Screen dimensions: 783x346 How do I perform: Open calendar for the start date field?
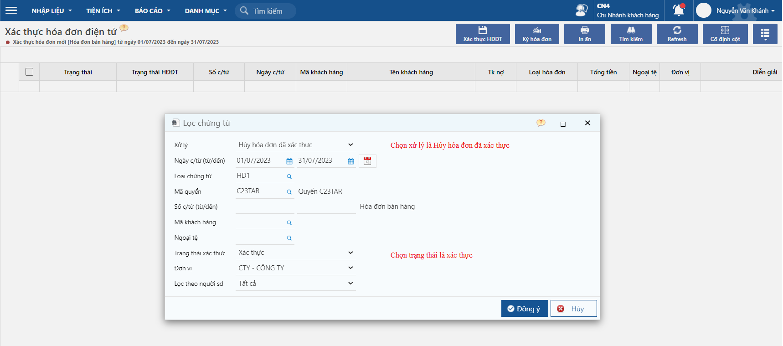289,161
